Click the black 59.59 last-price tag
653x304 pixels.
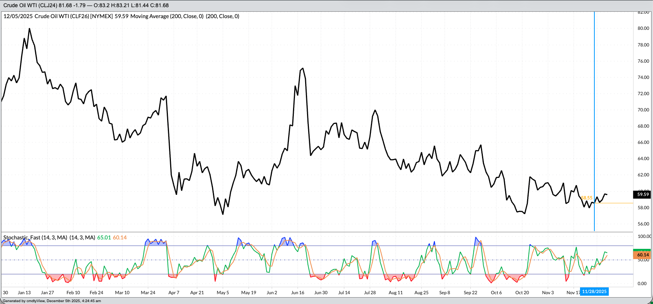[642, 194]
